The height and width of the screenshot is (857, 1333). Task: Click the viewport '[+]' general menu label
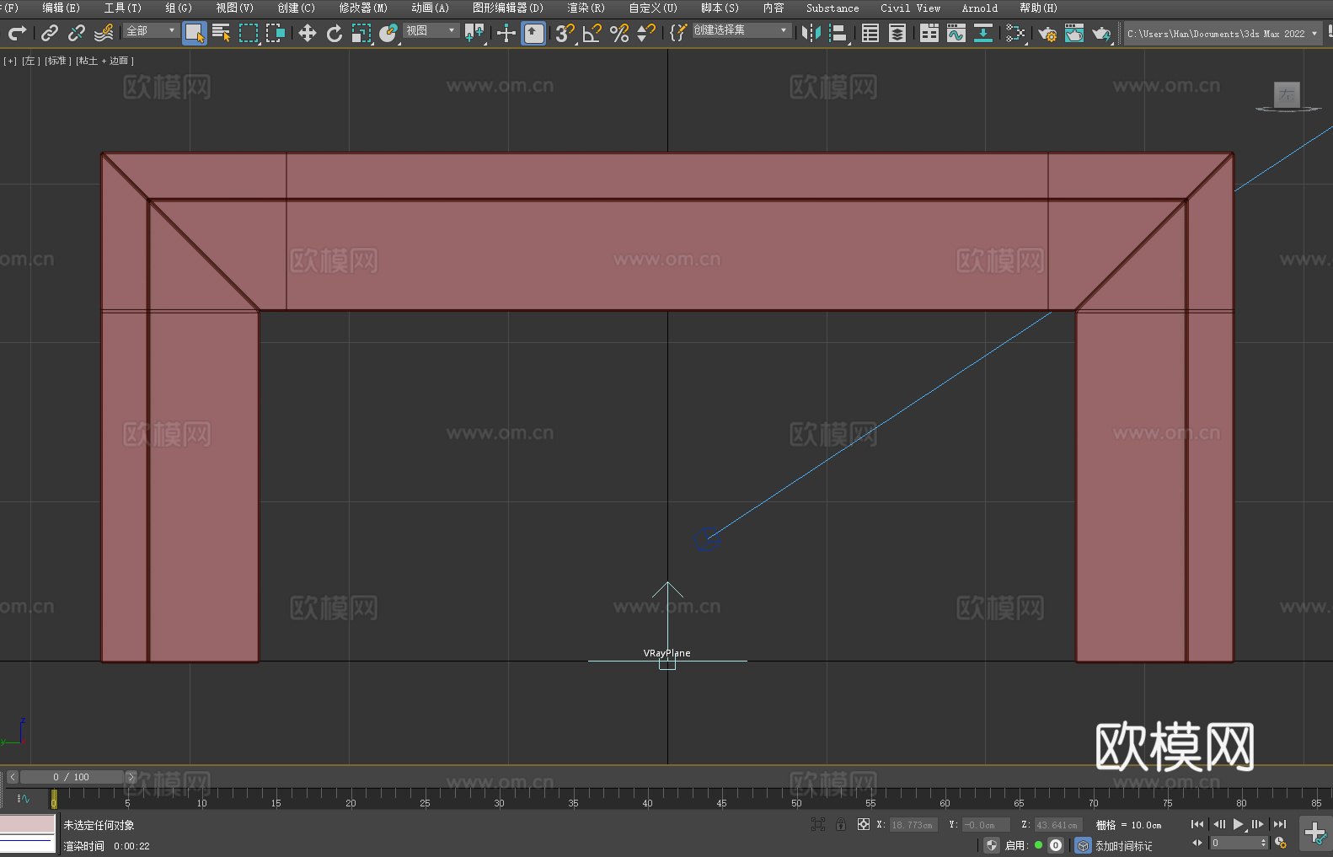pyautogui.click(x=10, y=61)
